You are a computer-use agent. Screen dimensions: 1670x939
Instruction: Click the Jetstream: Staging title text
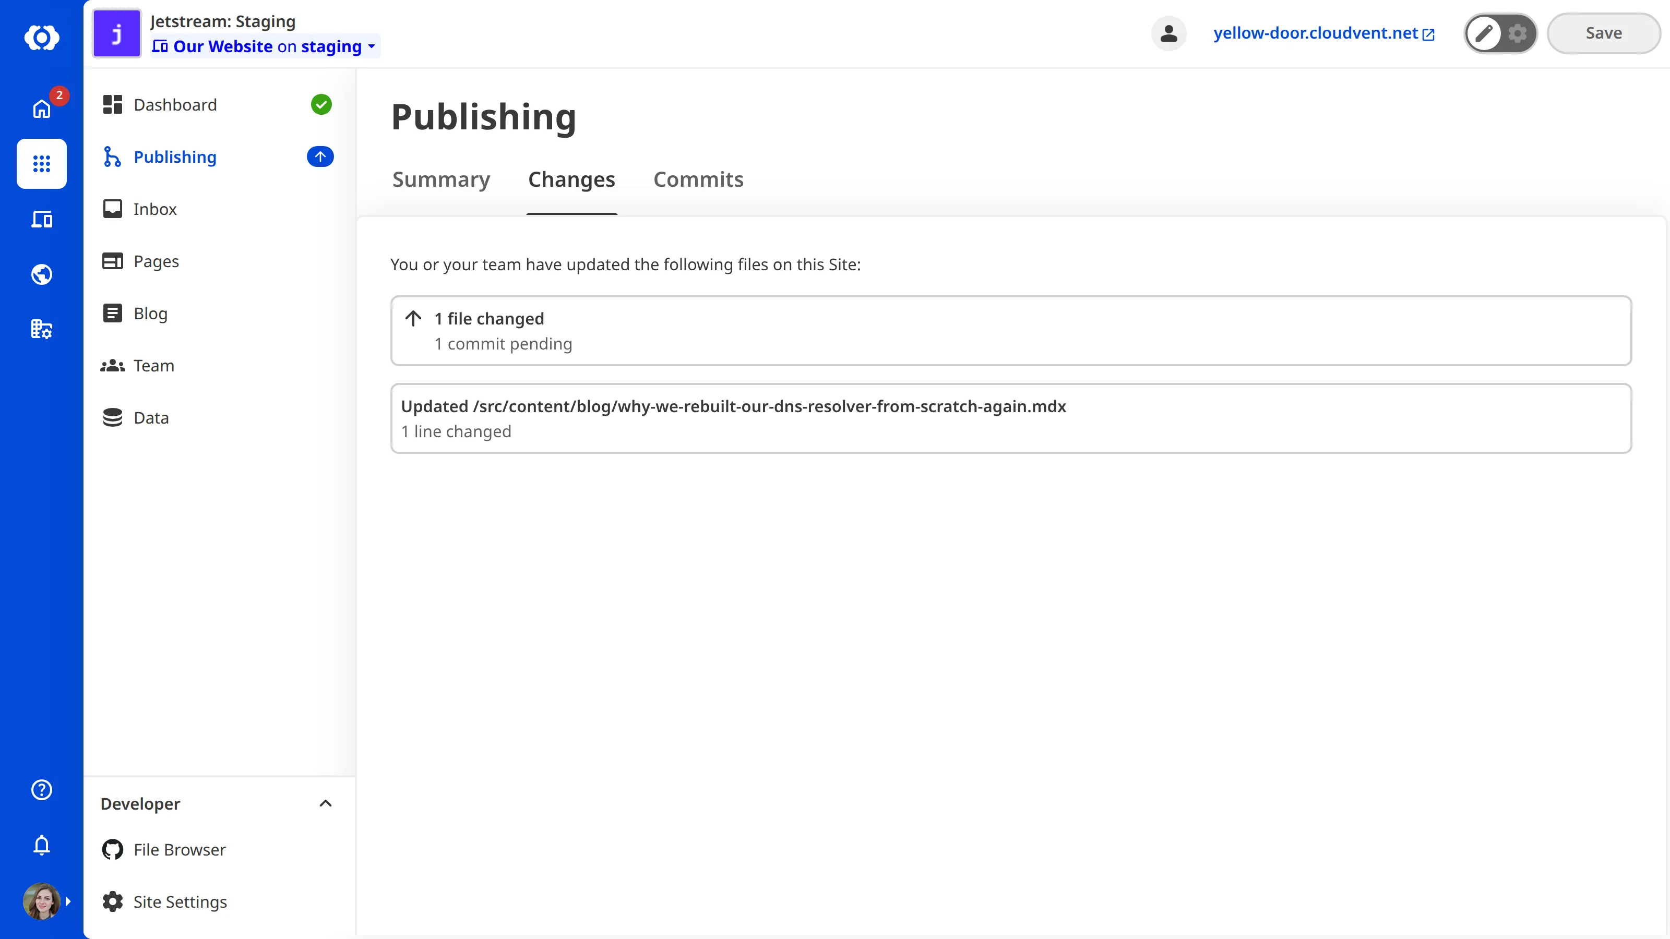222,21
